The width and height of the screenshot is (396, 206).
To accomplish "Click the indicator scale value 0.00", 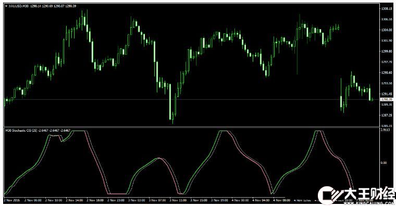I will (383, 163).
